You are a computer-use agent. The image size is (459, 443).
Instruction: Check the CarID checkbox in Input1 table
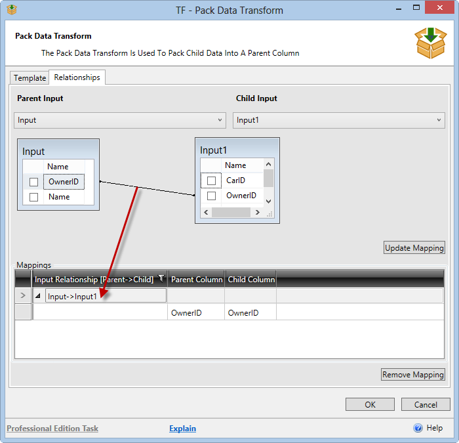click(x=211, y=180)
